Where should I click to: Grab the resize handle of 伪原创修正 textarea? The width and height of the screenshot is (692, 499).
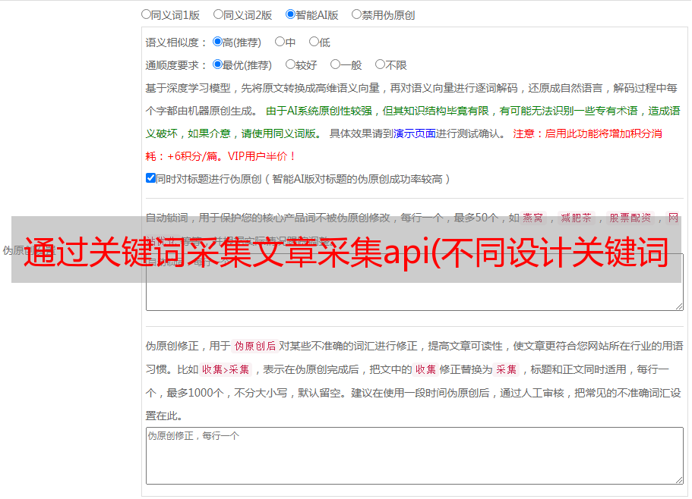tap(679, 480)
